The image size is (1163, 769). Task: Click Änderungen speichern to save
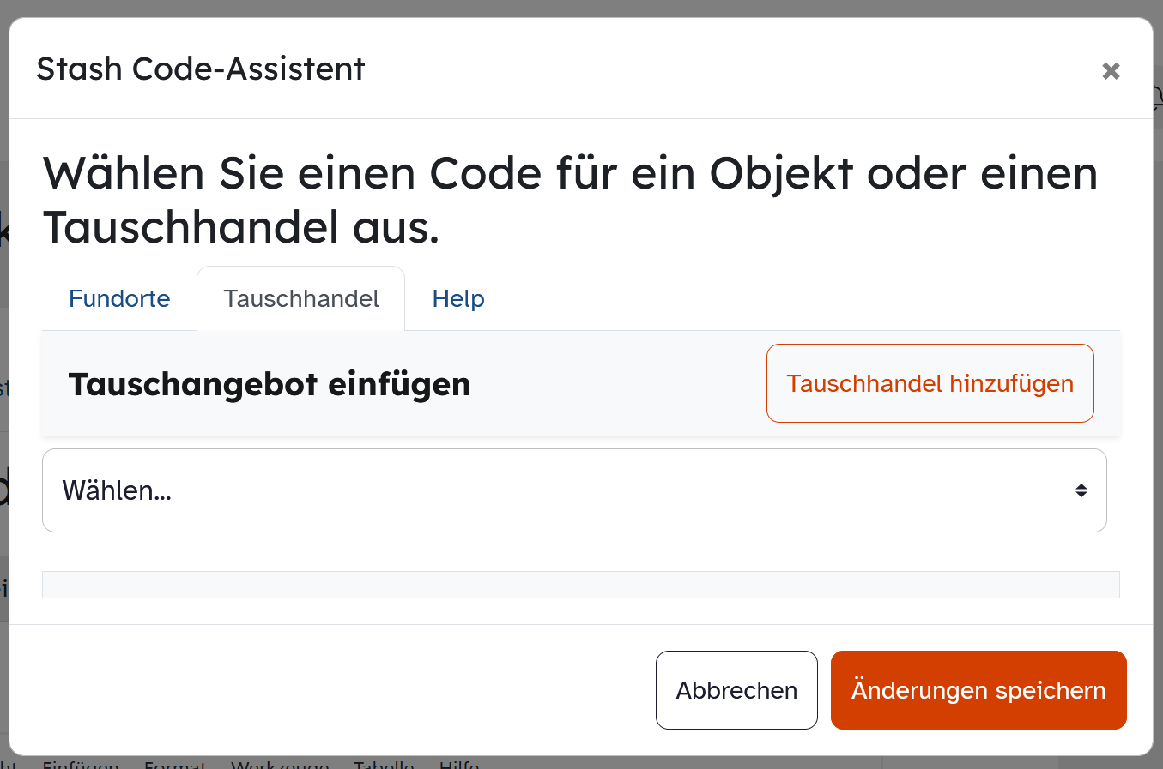click(978, 690)
